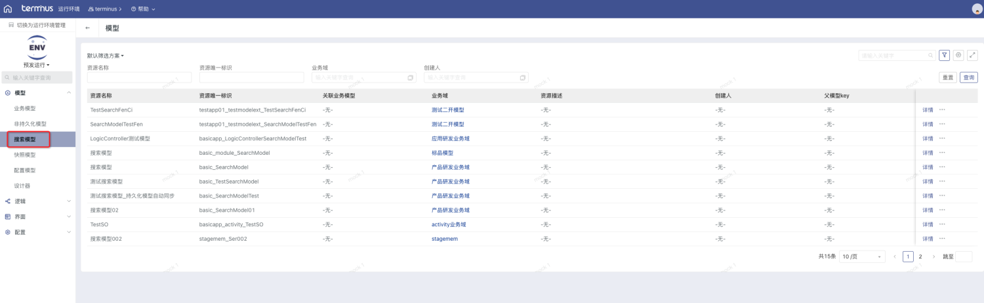Screen dimensions: 984x303
Task: Open activity业务域 link in TestSO row
Action: pyautogui.click(x=449, y=224)
